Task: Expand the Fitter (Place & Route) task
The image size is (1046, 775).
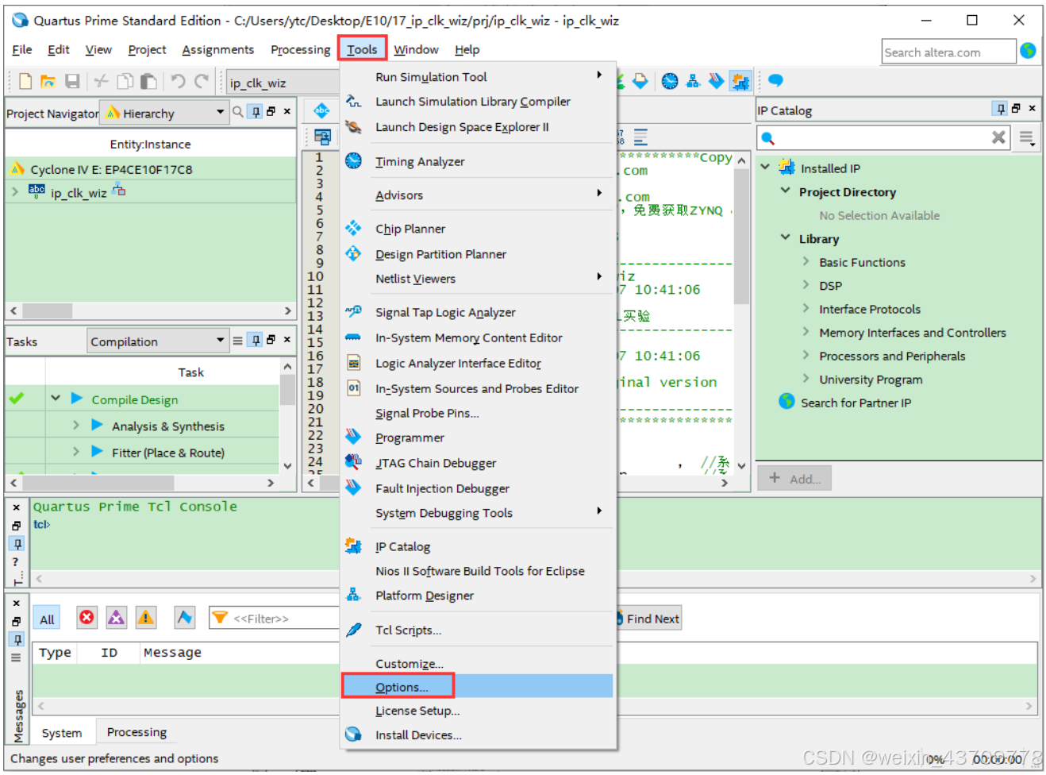Action: (76, 451)
